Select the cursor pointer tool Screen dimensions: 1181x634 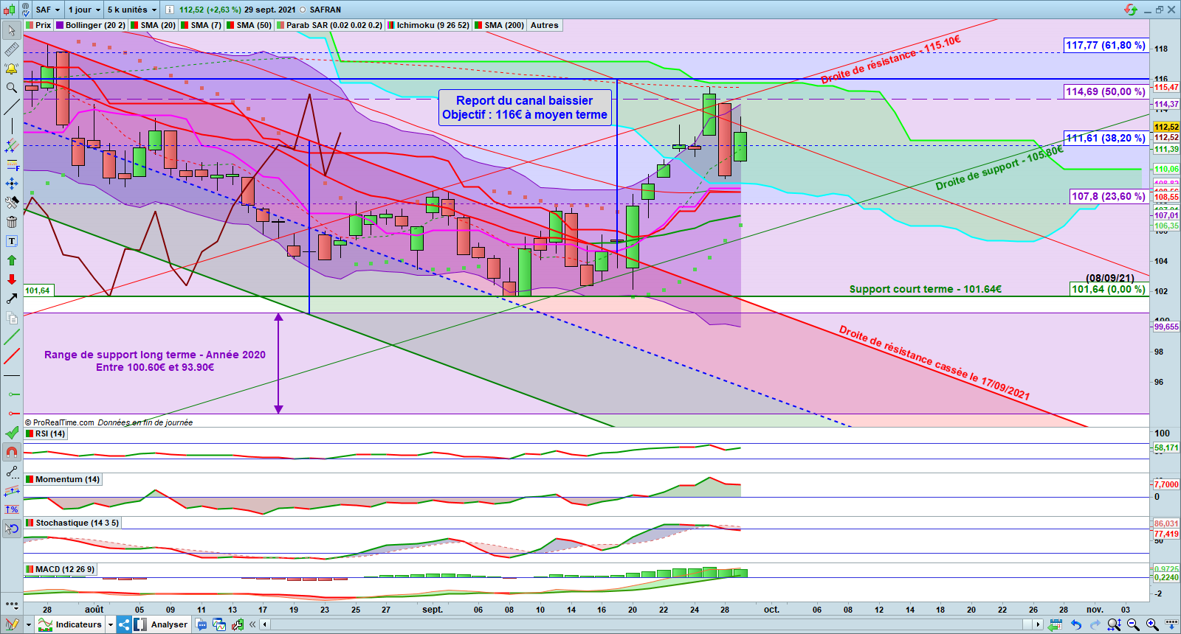[x=12, y=30]
